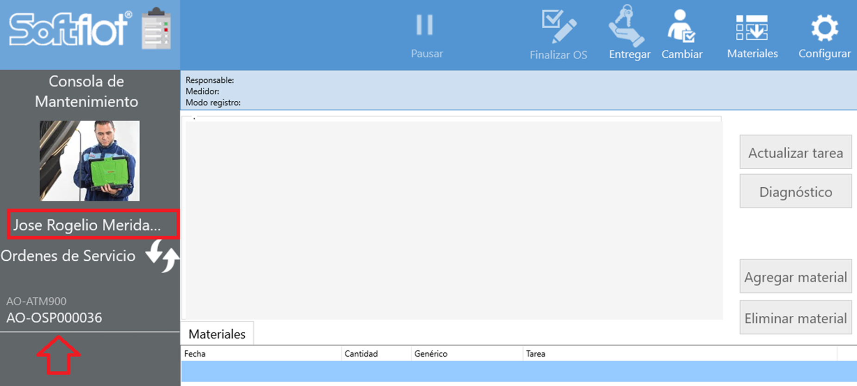
Task: Select service order AO-OSP000036
Action: (x=54, y=318)
